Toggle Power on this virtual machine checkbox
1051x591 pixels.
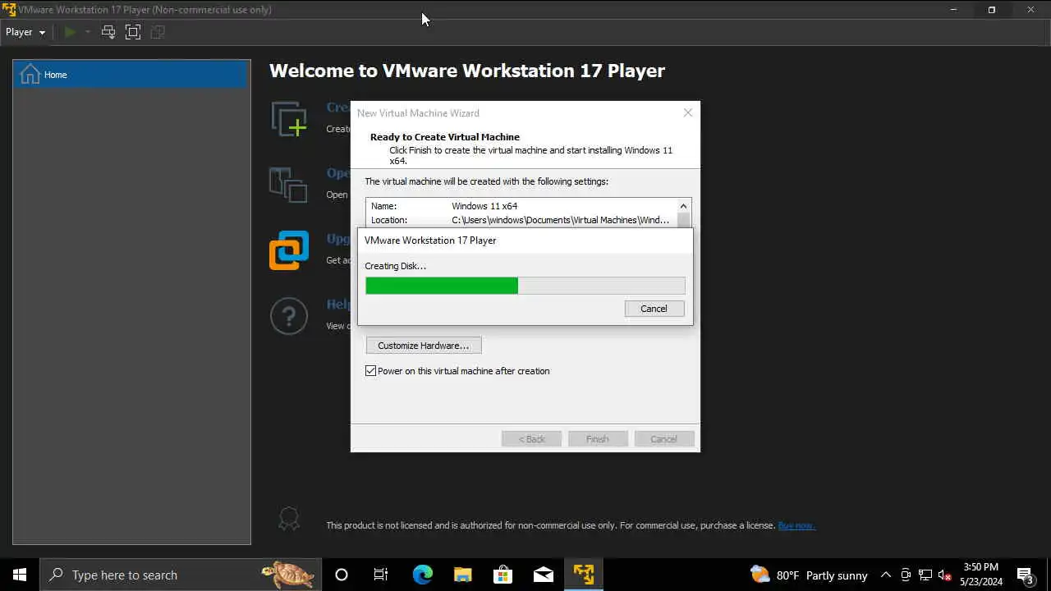[371, 371]
